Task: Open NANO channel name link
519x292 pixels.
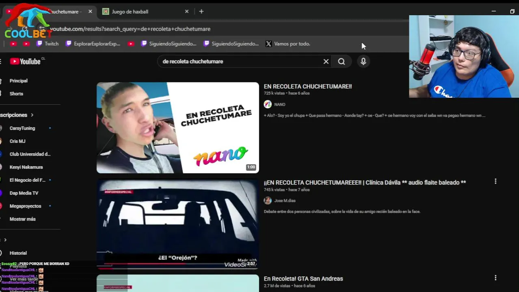Action: pos(279,104)
